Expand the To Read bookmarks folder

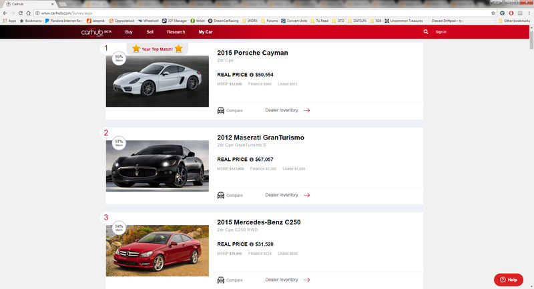pos(320,21)
